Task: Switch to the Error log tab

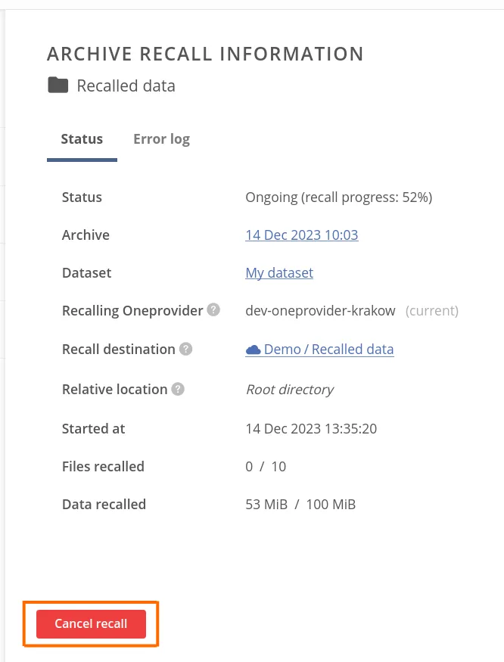Action: pos(161,138)
